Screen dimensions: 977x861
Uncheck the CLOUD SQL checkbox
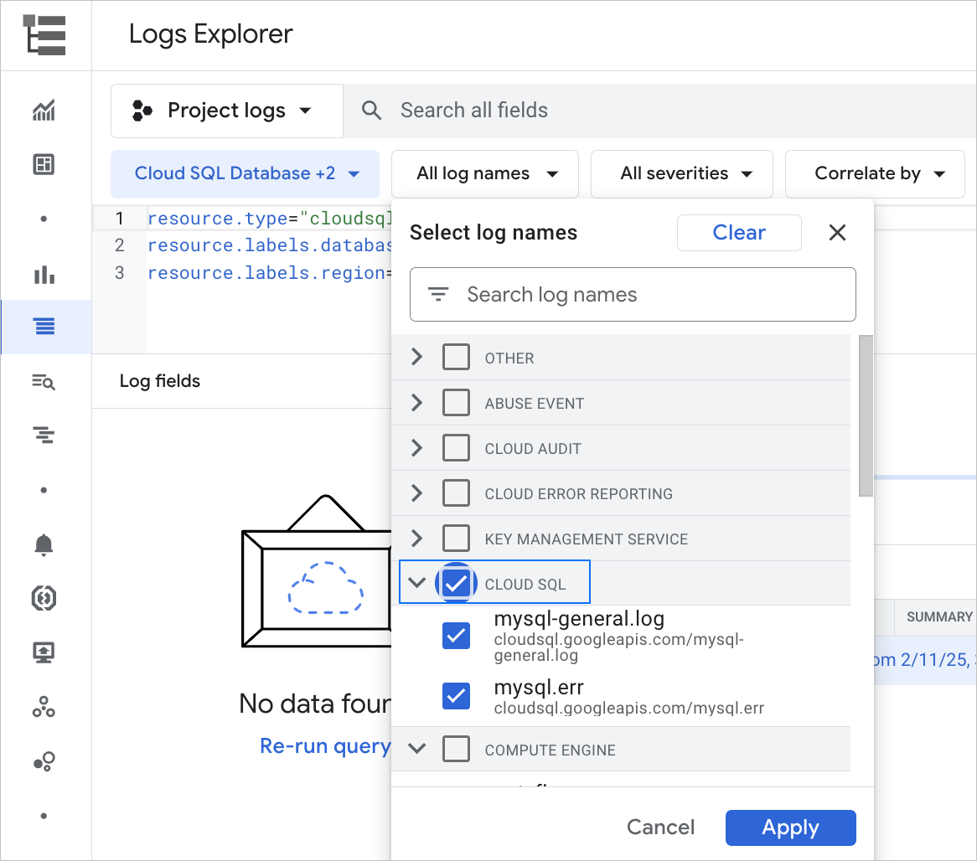[456, 584]
